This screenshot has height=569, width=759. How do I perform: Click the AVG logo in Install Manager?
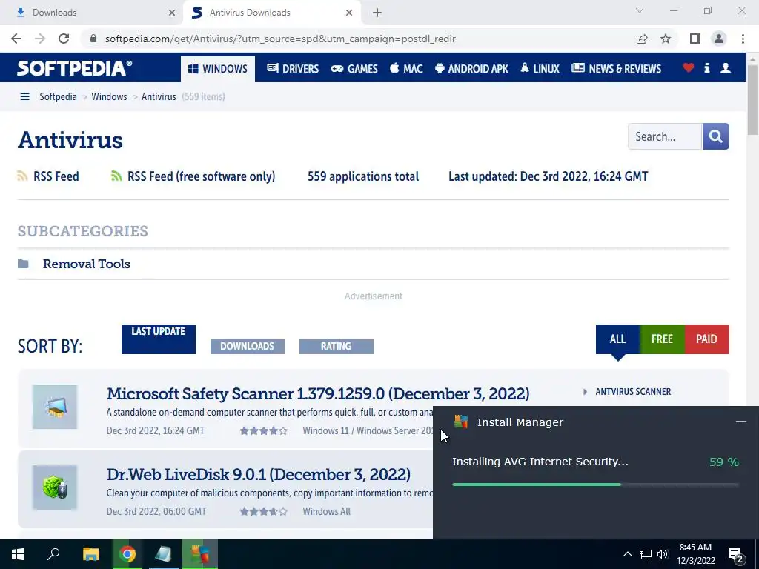[461, 422]
